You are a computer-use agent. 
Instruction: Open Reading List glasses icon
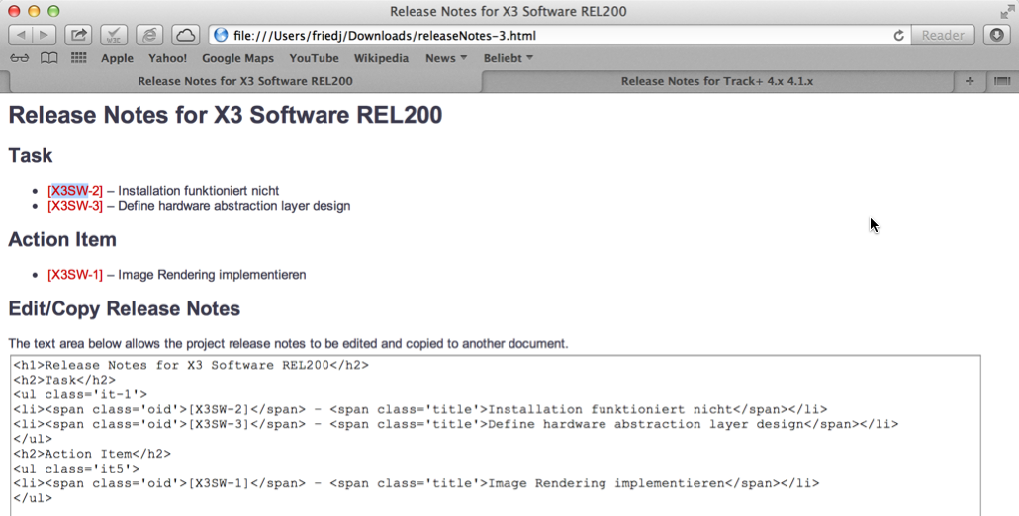click(20, 58)
